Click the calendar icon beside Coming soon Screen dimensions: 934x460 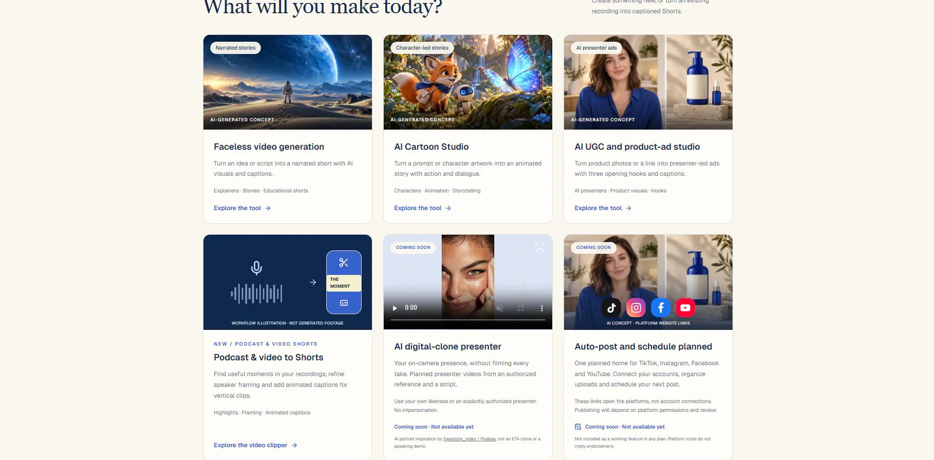pyautogui.click(x=578, y=427)
